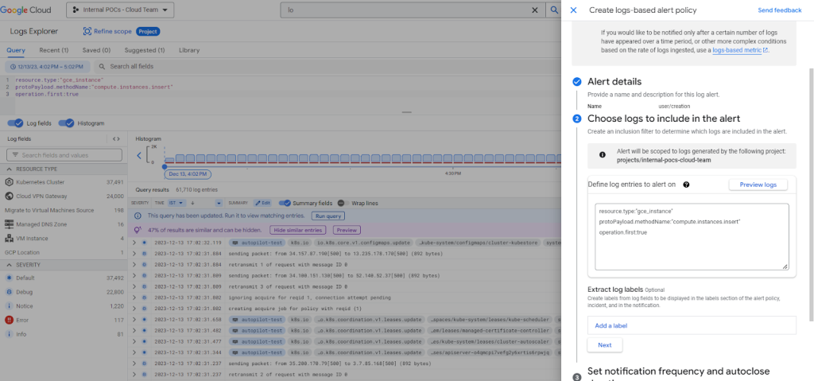Viewport: 814px width, 381px height.
Task: Switch to the Query tab
Action: coord(16,50)
